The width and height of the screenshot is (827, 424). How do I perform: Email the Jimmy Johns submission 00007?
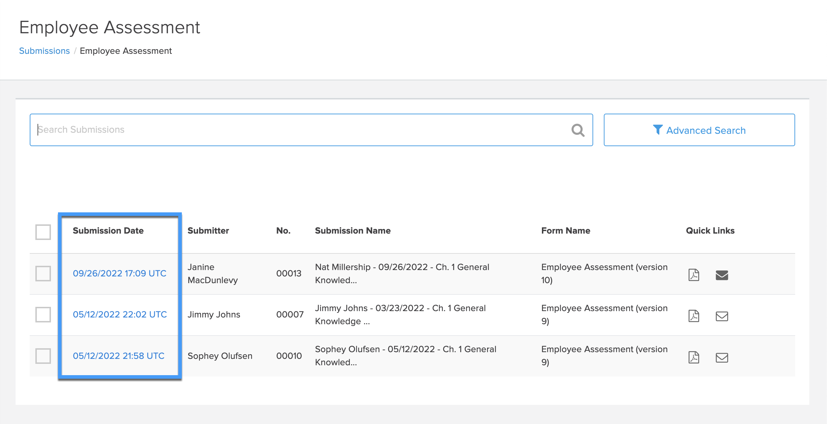[722, 316]
